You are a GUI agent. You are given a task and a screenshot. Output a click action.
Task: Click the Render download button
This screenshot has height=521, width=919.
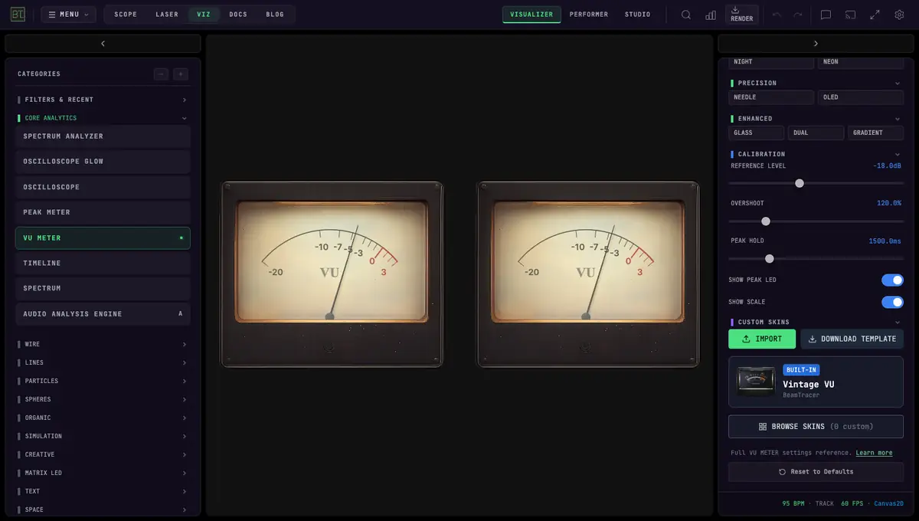[741, 15]
